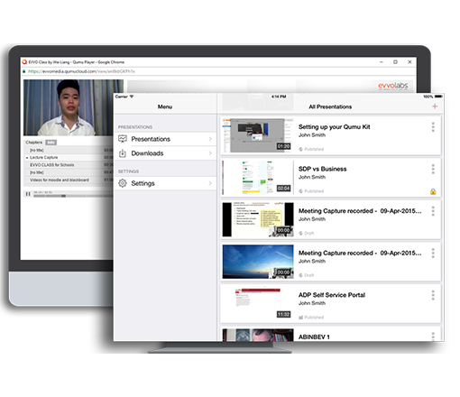Open three-dot menu for ADP Self Service Portal
The width and height of the screenshot is (460, 397).
433,295
